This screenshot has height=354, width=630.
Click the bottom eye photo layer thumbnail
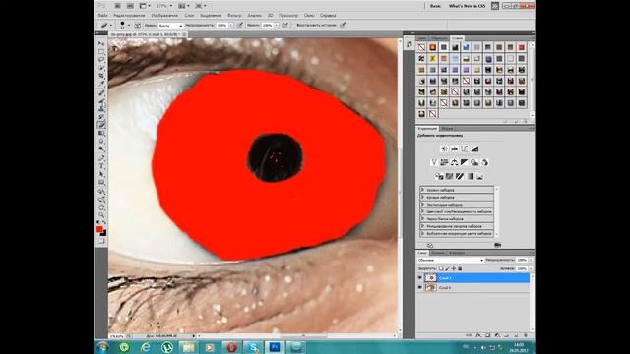[431, 287]
